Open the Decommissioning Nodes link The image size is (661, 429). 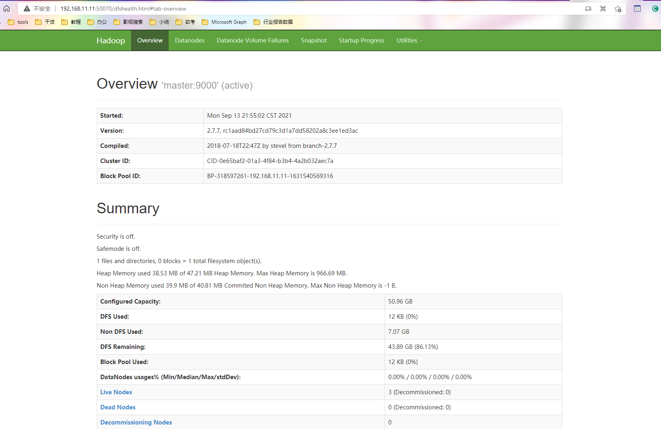[x=136, y=422]
